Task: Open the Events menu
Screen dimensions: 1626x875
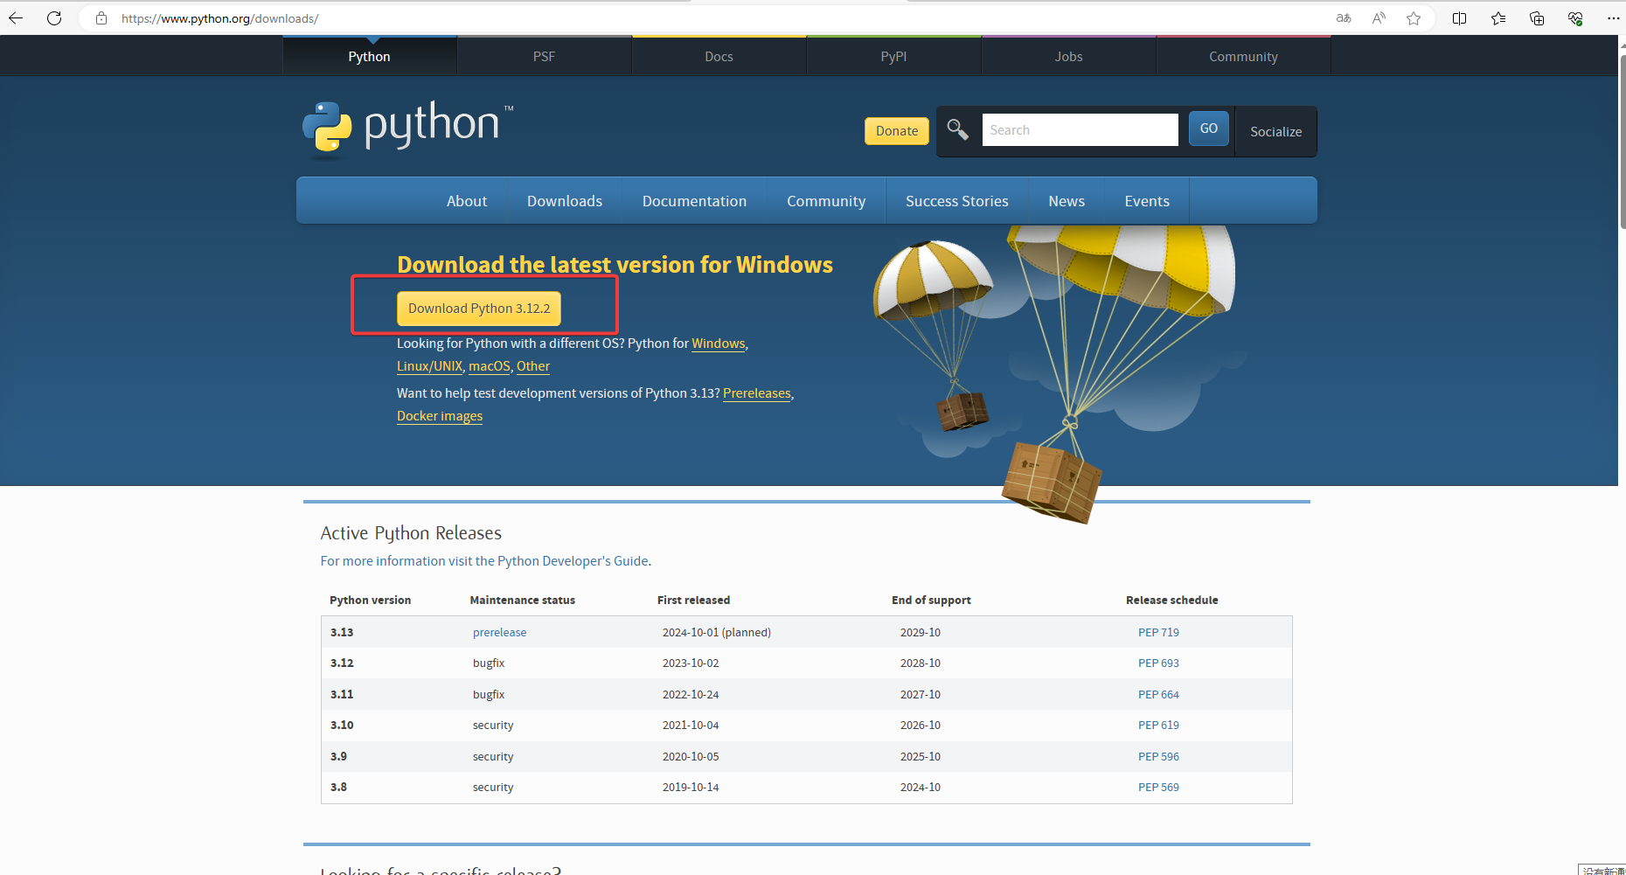Action: 1147,201
